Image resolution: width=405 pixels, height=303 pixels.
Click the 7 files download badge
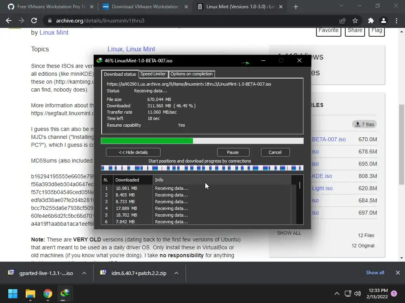point(364,124)
